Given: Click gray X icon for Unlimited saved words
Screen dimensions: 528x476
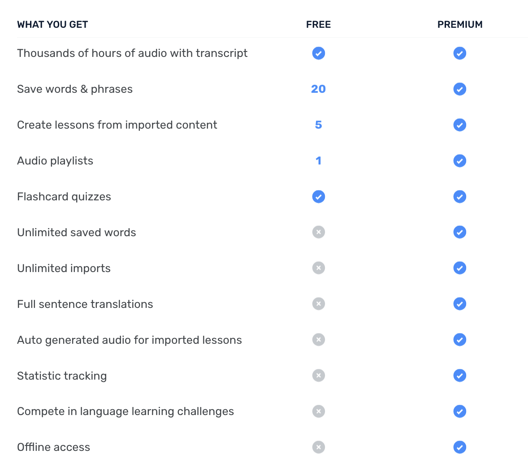Looking at the screenshot, I should point(318,232).
